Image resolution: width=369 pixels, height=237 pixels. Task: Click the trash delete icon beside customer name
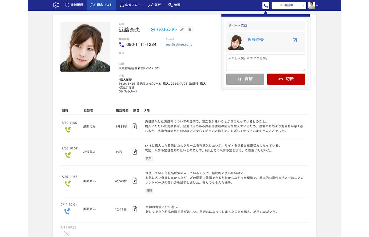(x=190, y=30)
